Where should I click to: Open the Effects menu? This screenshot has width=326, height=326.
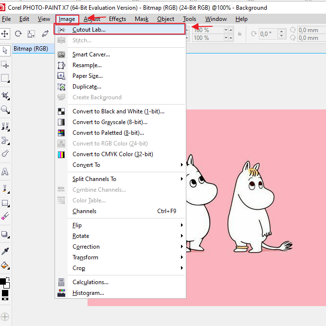117,19
